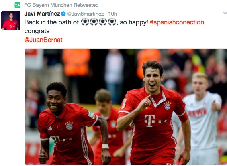
Task: Click the first soccer ball emoji
Action: click(85, 22)
